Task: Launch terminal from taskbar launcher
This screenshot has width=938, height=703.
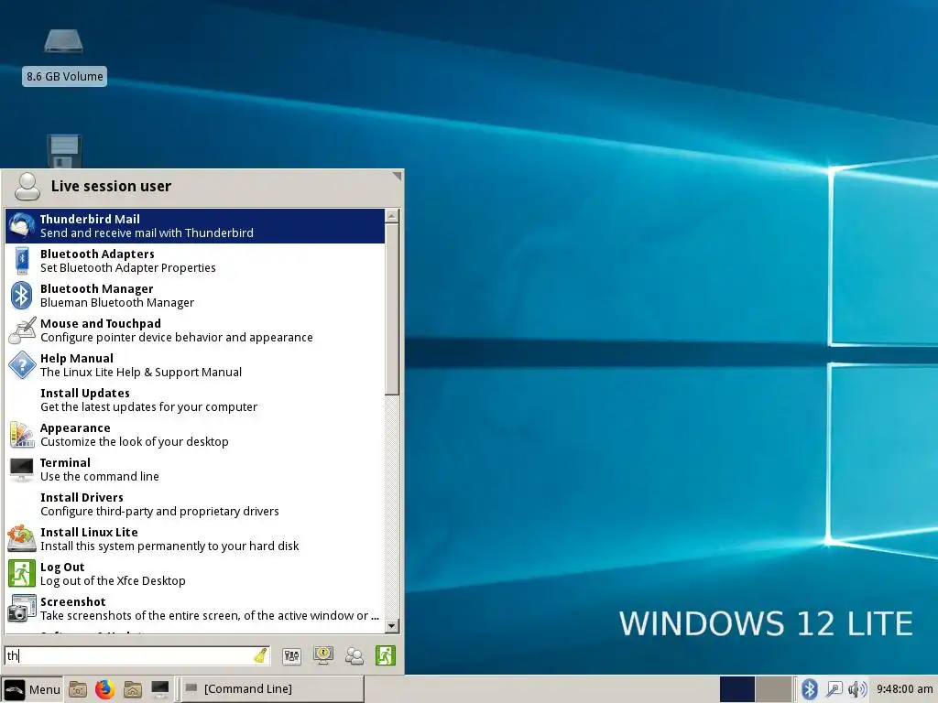Action: [159, 689]
